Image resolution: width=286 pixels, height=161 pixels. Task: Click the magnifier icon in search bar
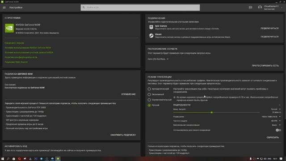click(84, 8)
